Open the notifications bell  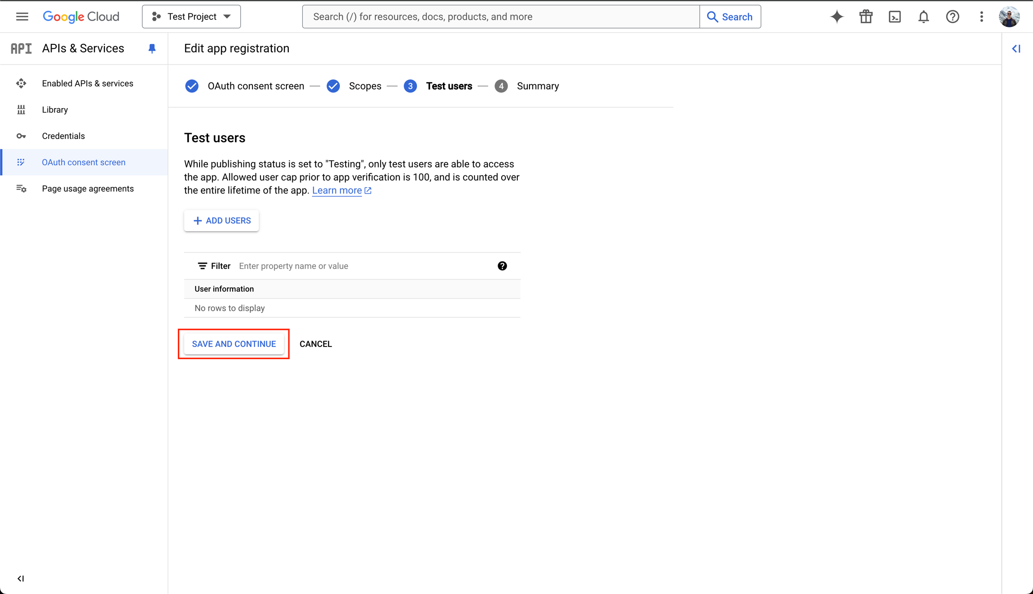point(924,17)
